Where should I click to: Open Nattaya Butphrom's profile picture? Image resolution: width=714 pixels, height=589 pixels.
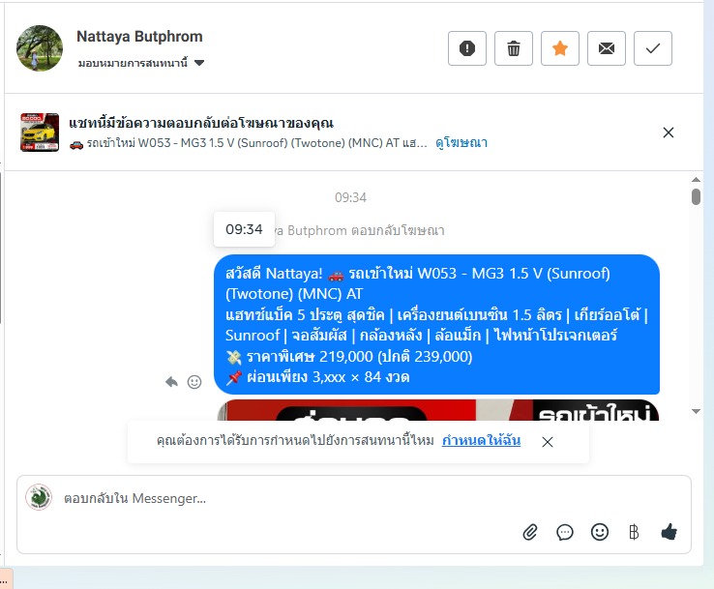pos(40,48)
